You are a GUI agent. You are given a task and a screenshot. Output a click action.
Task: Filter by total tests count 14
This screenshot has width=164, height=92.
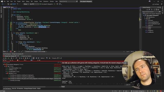6,60
